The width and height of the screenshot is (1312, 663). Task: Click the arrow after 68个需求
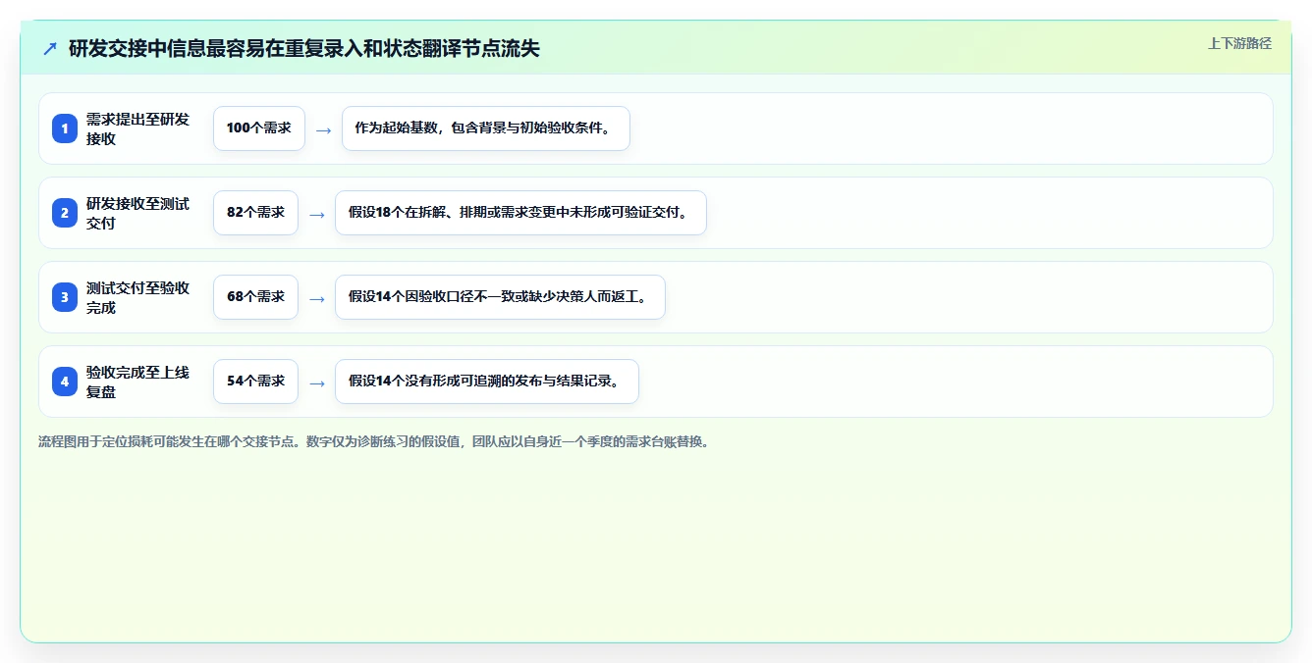coord(316,298)
